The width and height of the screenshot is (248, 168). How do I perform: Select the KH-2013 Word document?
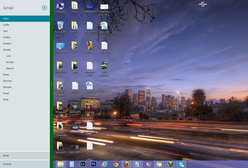90,88
